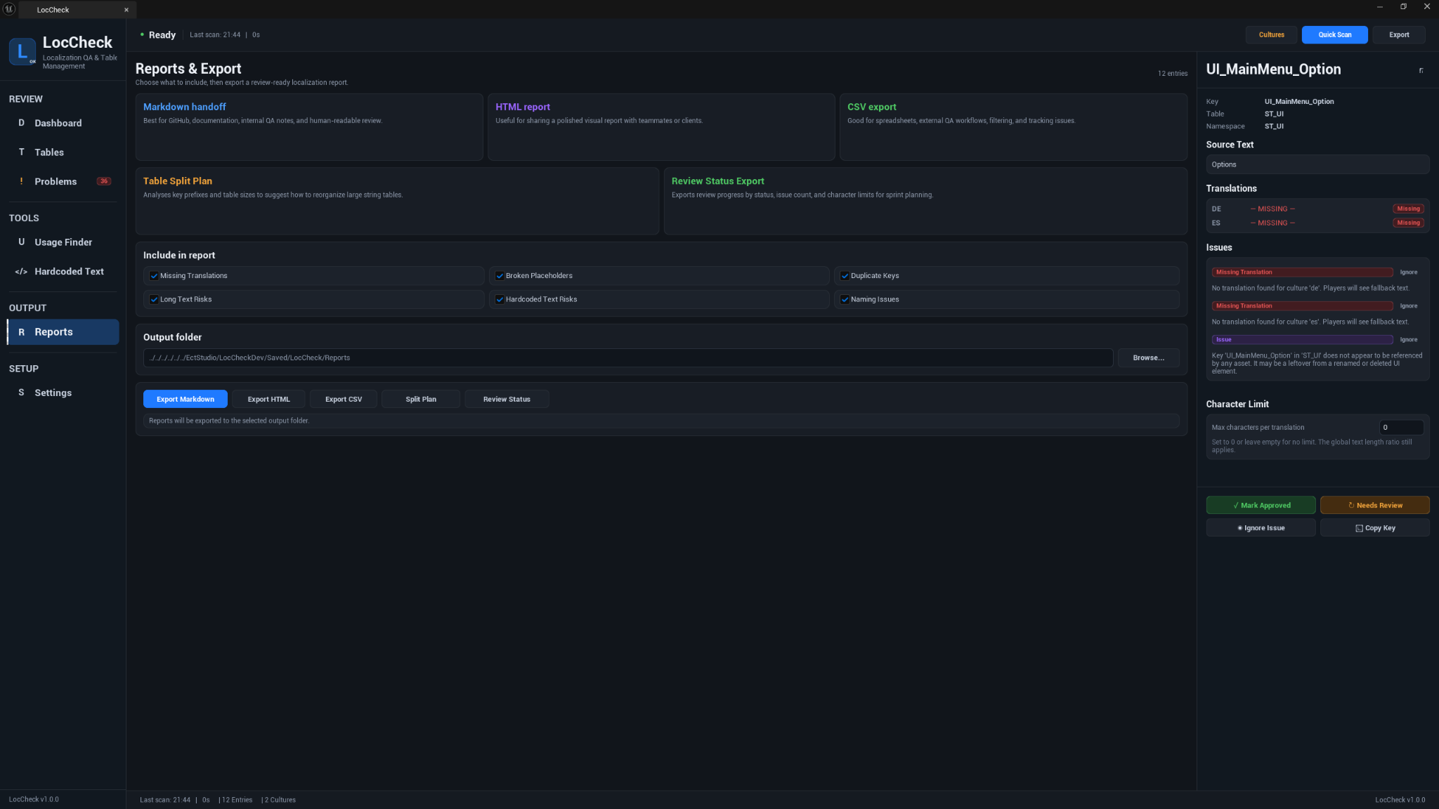Click the top-right Export button
The width and height of the screenshot is (1439, 809).
1398,34
